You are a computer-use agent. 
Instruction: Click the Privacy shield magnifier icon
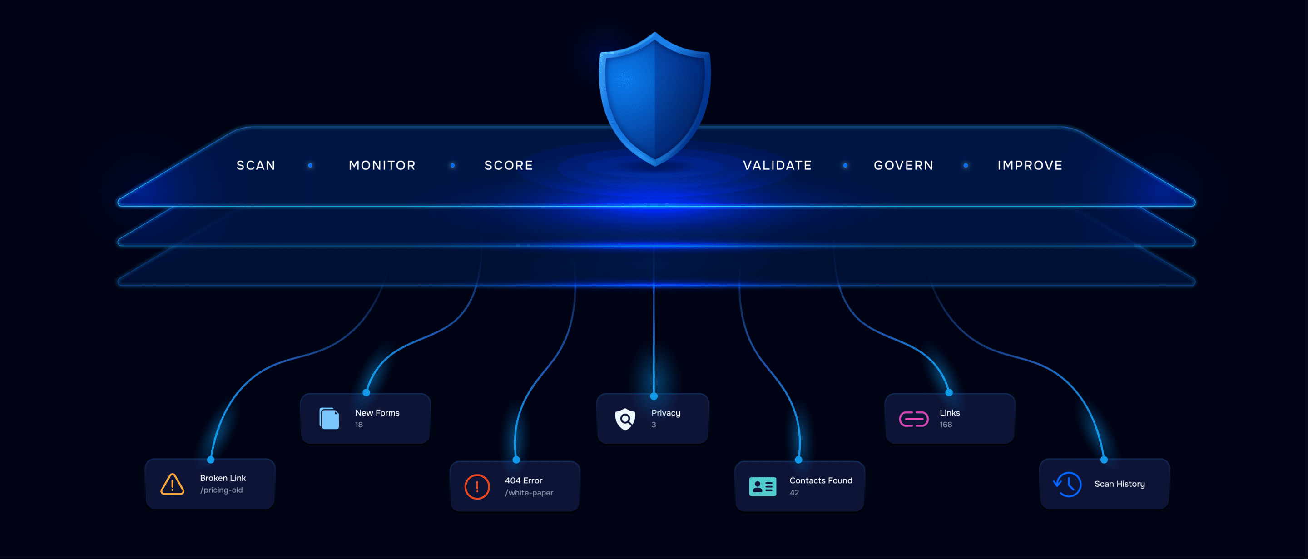(x=625, y=419)
